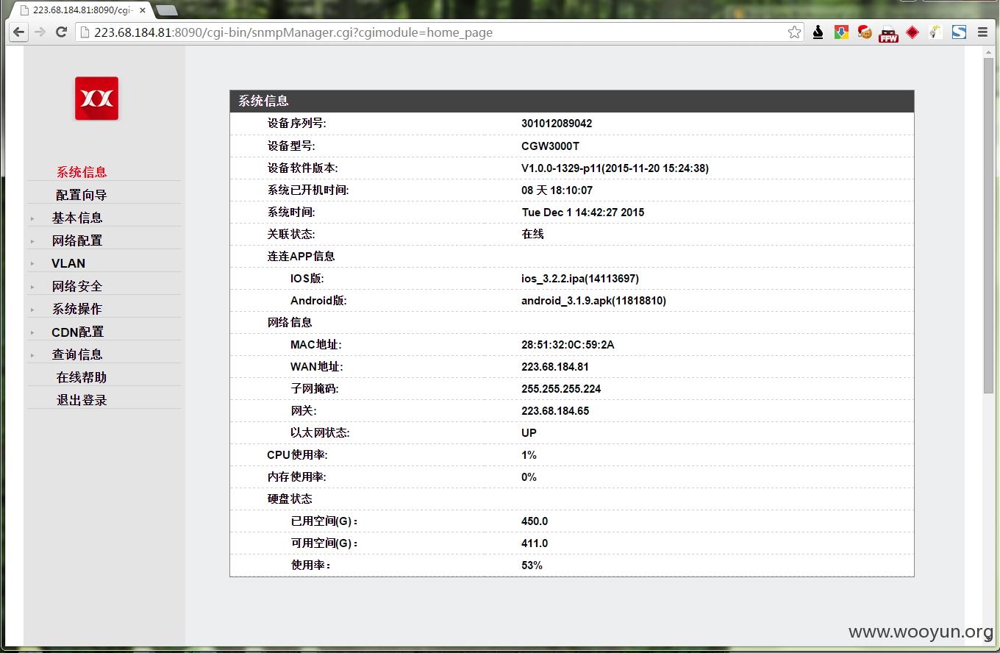Click the CPU usage value 1%
Viewport: 1000px width, 653px height.
[x=529, y=454]
